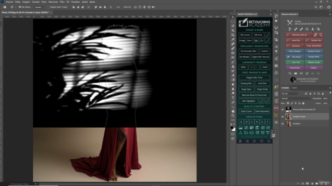
Task: Open the Info panel icon in dock
Action: point(276,73)
